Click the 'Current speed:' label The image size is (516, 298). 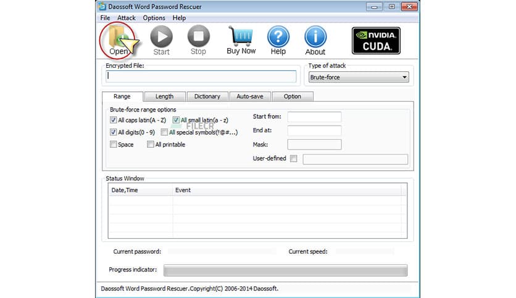pyautogui.click(x=308, y=252)
